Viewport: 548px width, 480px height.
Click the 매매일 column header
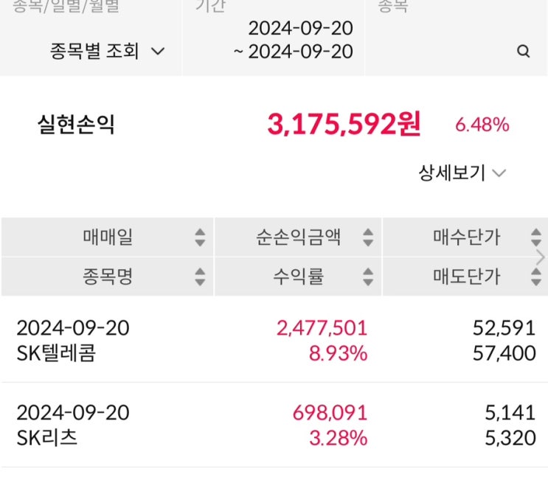(x=108, y=237)
